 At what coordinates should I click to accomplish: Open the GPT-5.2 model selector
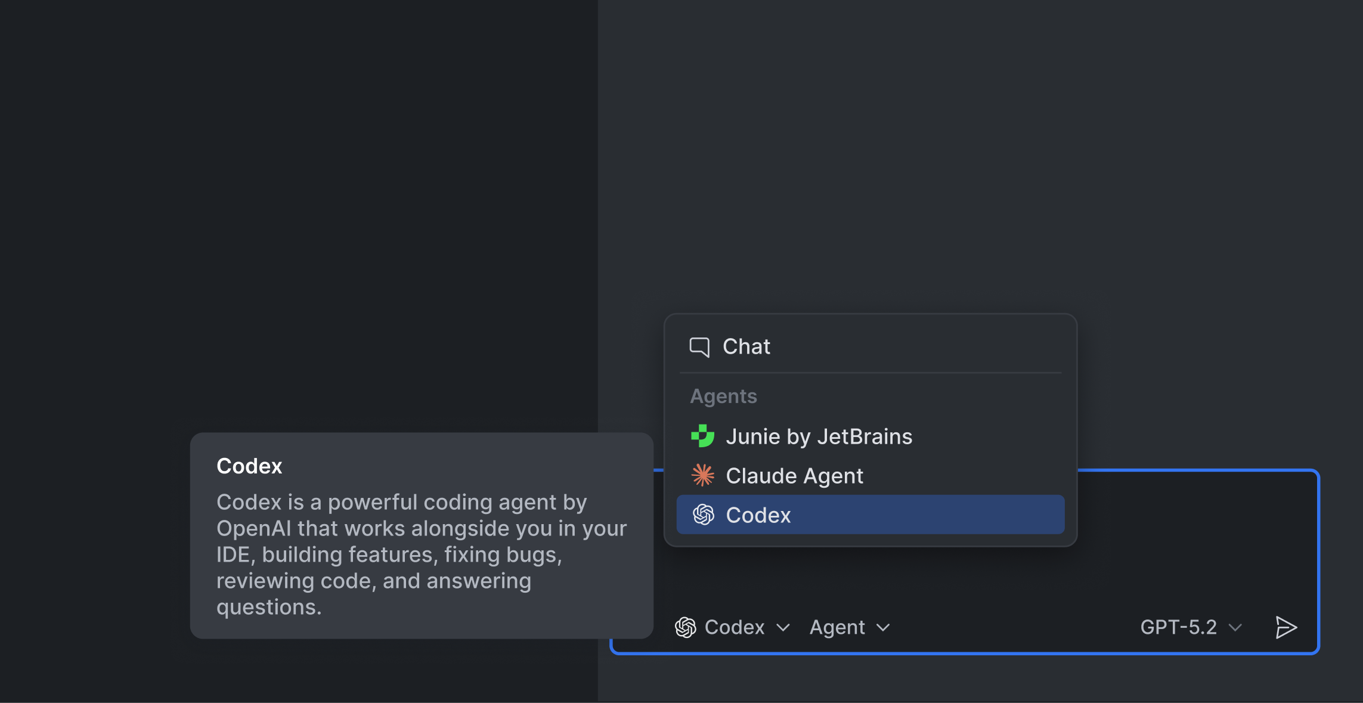coord(1234,627)
